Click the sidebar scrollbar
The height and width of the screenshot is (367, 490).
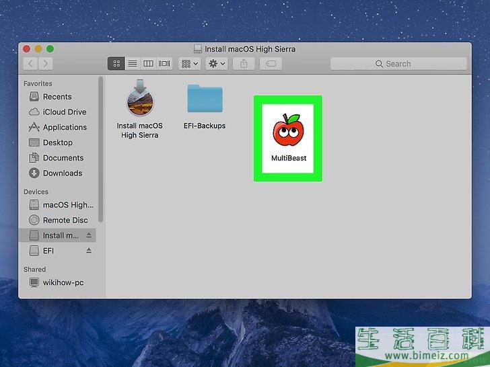point(101,149)
